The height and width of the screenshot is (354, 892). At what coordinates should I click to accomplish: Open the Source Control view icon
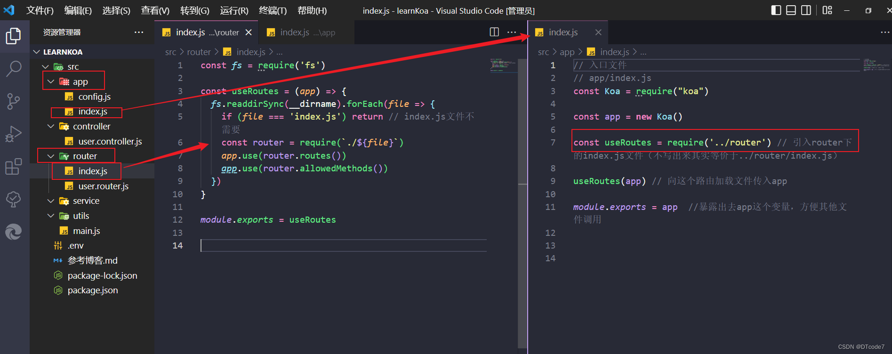pos(13,101)
